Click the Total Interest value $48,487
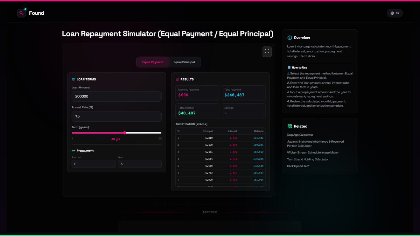Viewport: 420px width, 236px height. pyautogui.click(x=187, y=113)
